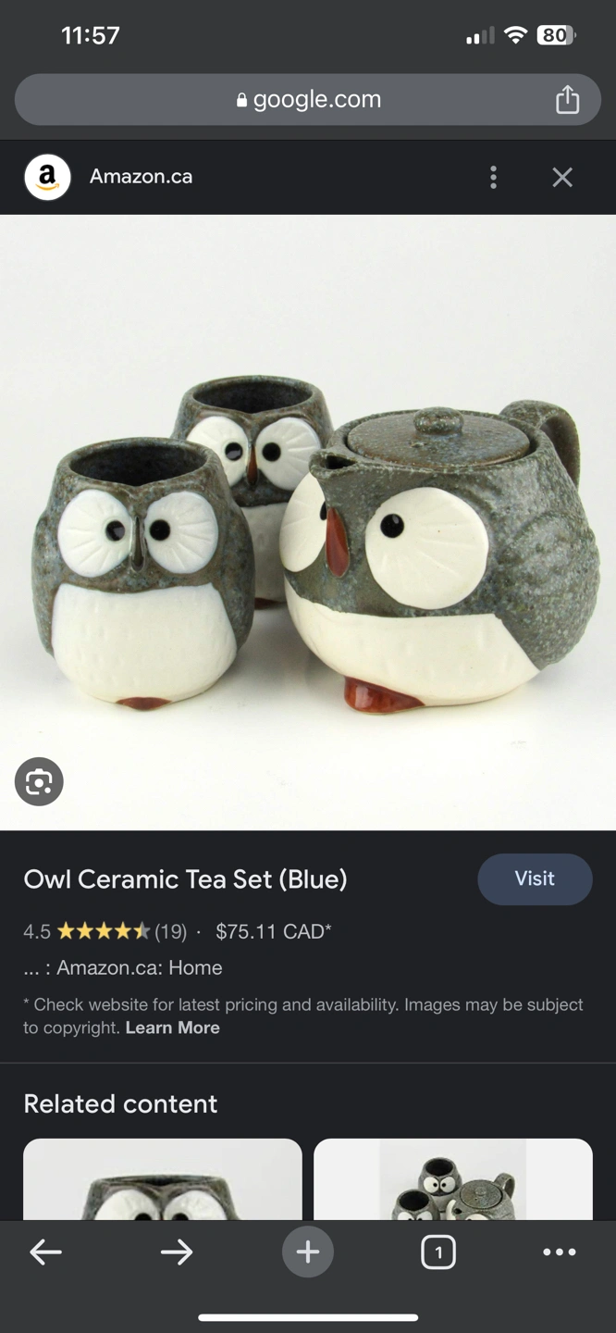Click the Visit button
616x1333 pixels.
pos(535,878)
